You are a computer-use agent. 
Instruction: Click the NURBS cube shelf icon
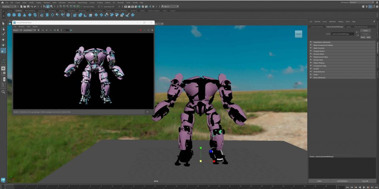14,15
